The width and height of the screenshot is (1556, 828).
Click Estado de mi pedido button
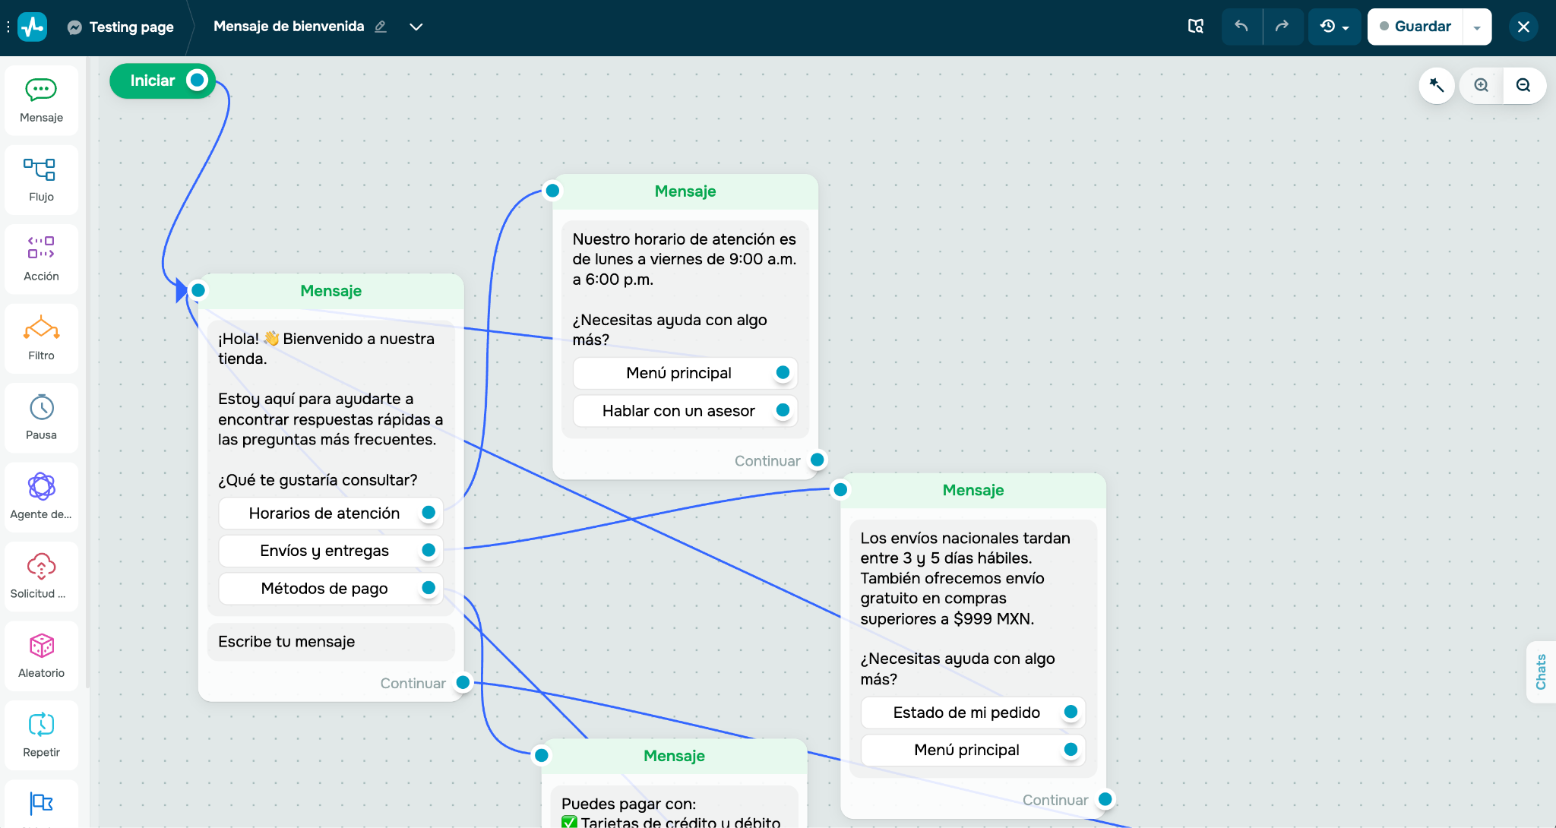[x=972, y=713]
